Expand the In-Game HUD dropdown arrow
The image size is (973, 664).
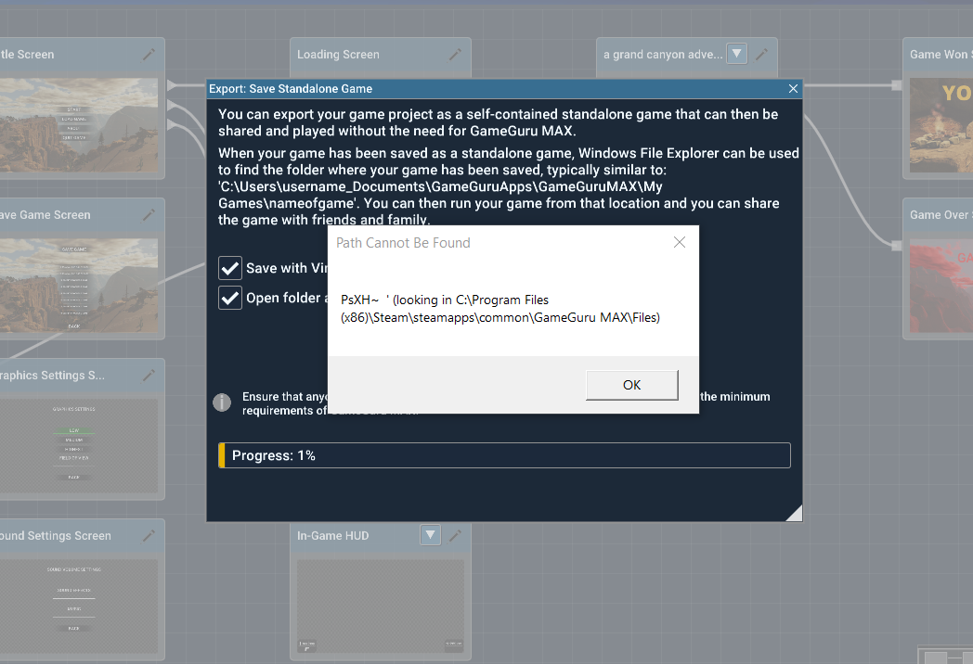coord(430,535)
